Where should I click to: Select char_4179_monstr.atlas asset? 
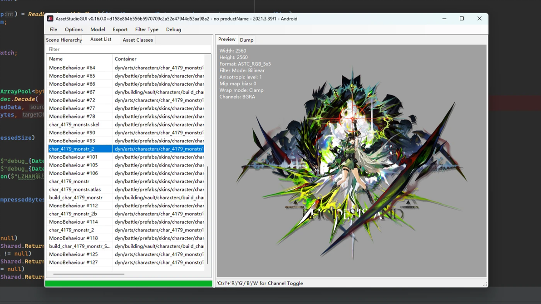pos(126,190)
